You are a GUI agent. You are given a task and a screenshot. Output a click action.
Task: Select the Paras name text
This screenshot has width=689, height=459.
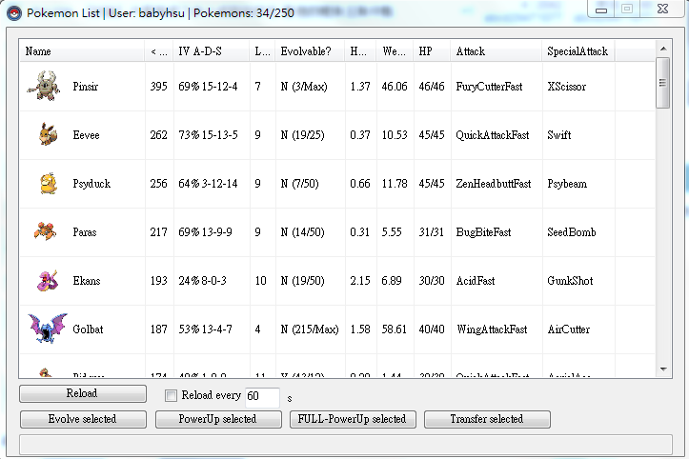(x=85, y=232)
